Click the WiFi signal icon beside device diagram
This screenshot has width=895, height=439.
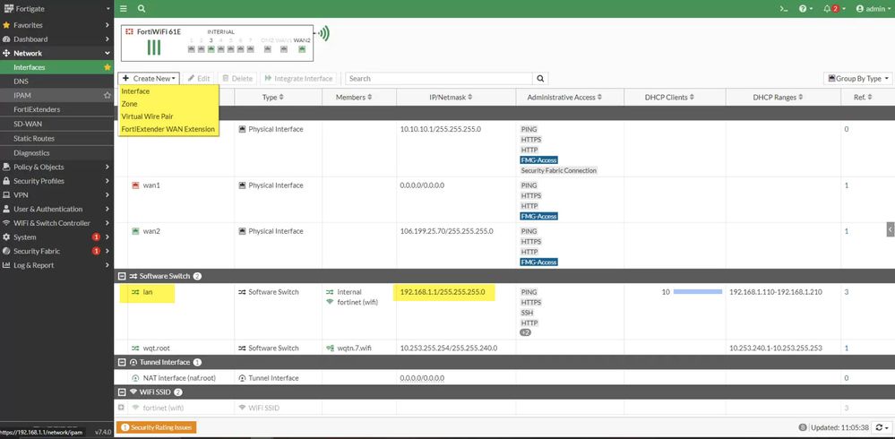(323, 34)
